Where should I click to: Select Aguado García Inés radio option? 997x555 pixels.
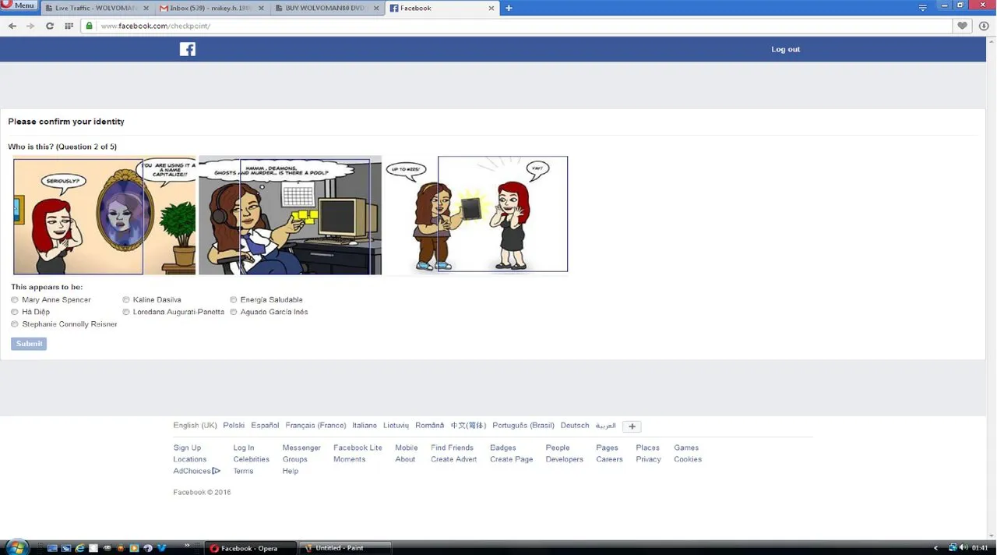tap(234, 312)
